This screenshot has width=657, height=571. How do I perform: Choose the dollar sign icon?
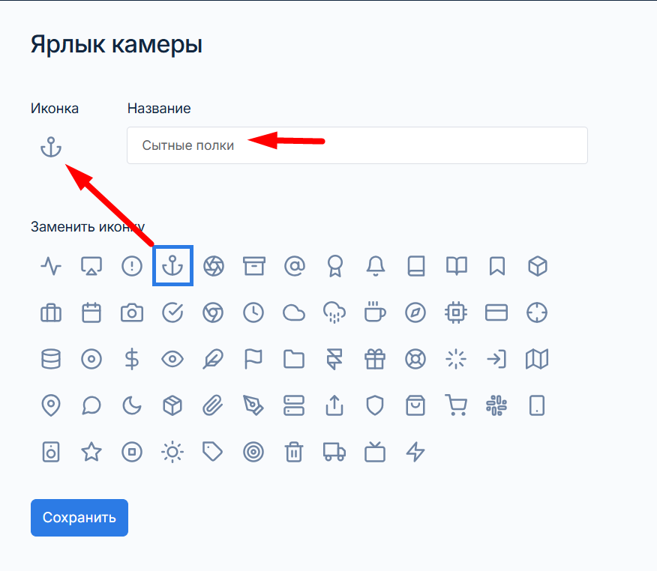[132, 359]
